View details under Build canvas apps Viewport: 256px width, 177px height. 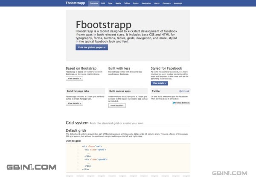pos(117,105)
